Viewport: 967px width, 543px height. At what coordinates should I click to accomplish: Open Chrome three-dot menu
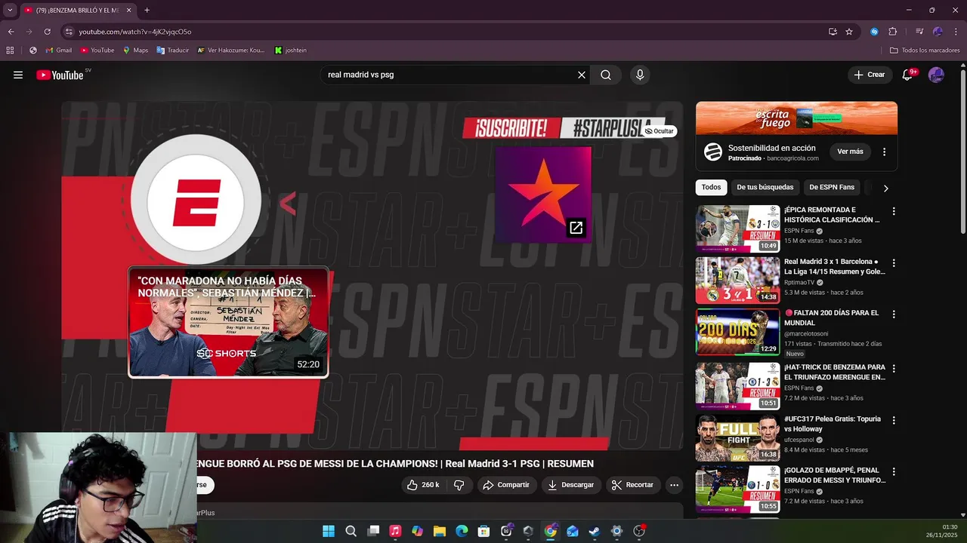(956, 32)
